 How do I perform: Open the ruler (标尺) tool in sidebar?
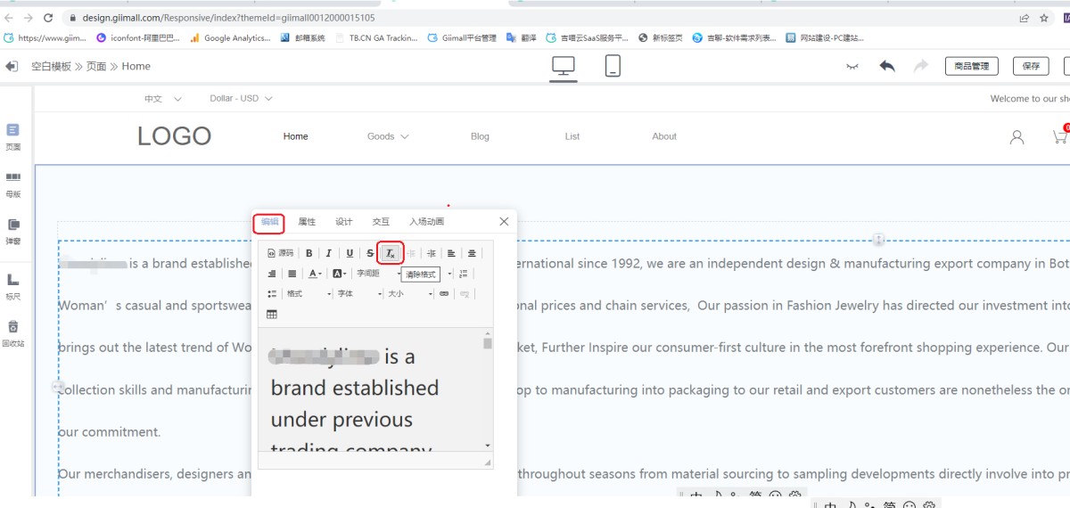pos(13,285)
